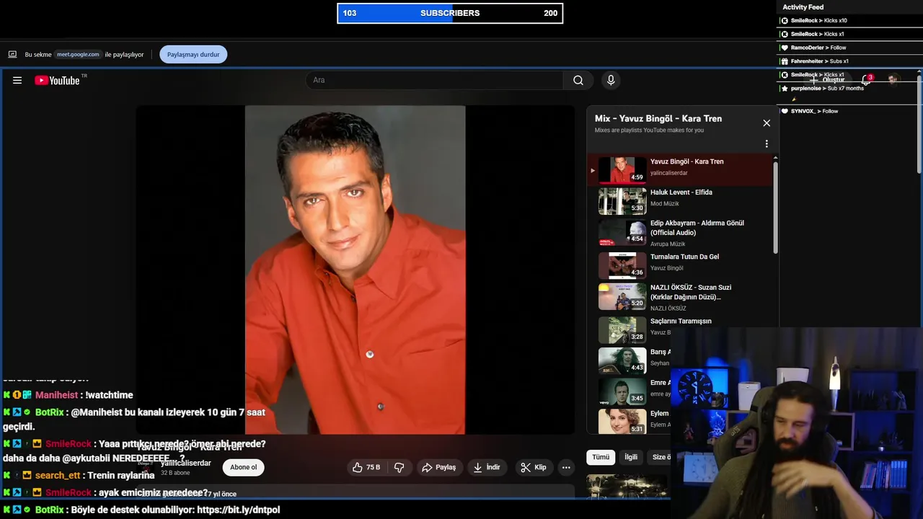
Task: Play Edip Akbayram - Aldırma Gönül
Action: [x=679, y=232]
